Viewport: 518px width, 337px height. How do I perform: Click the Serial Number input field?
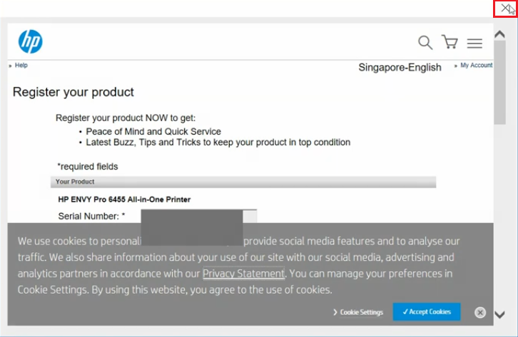(198, 216)
